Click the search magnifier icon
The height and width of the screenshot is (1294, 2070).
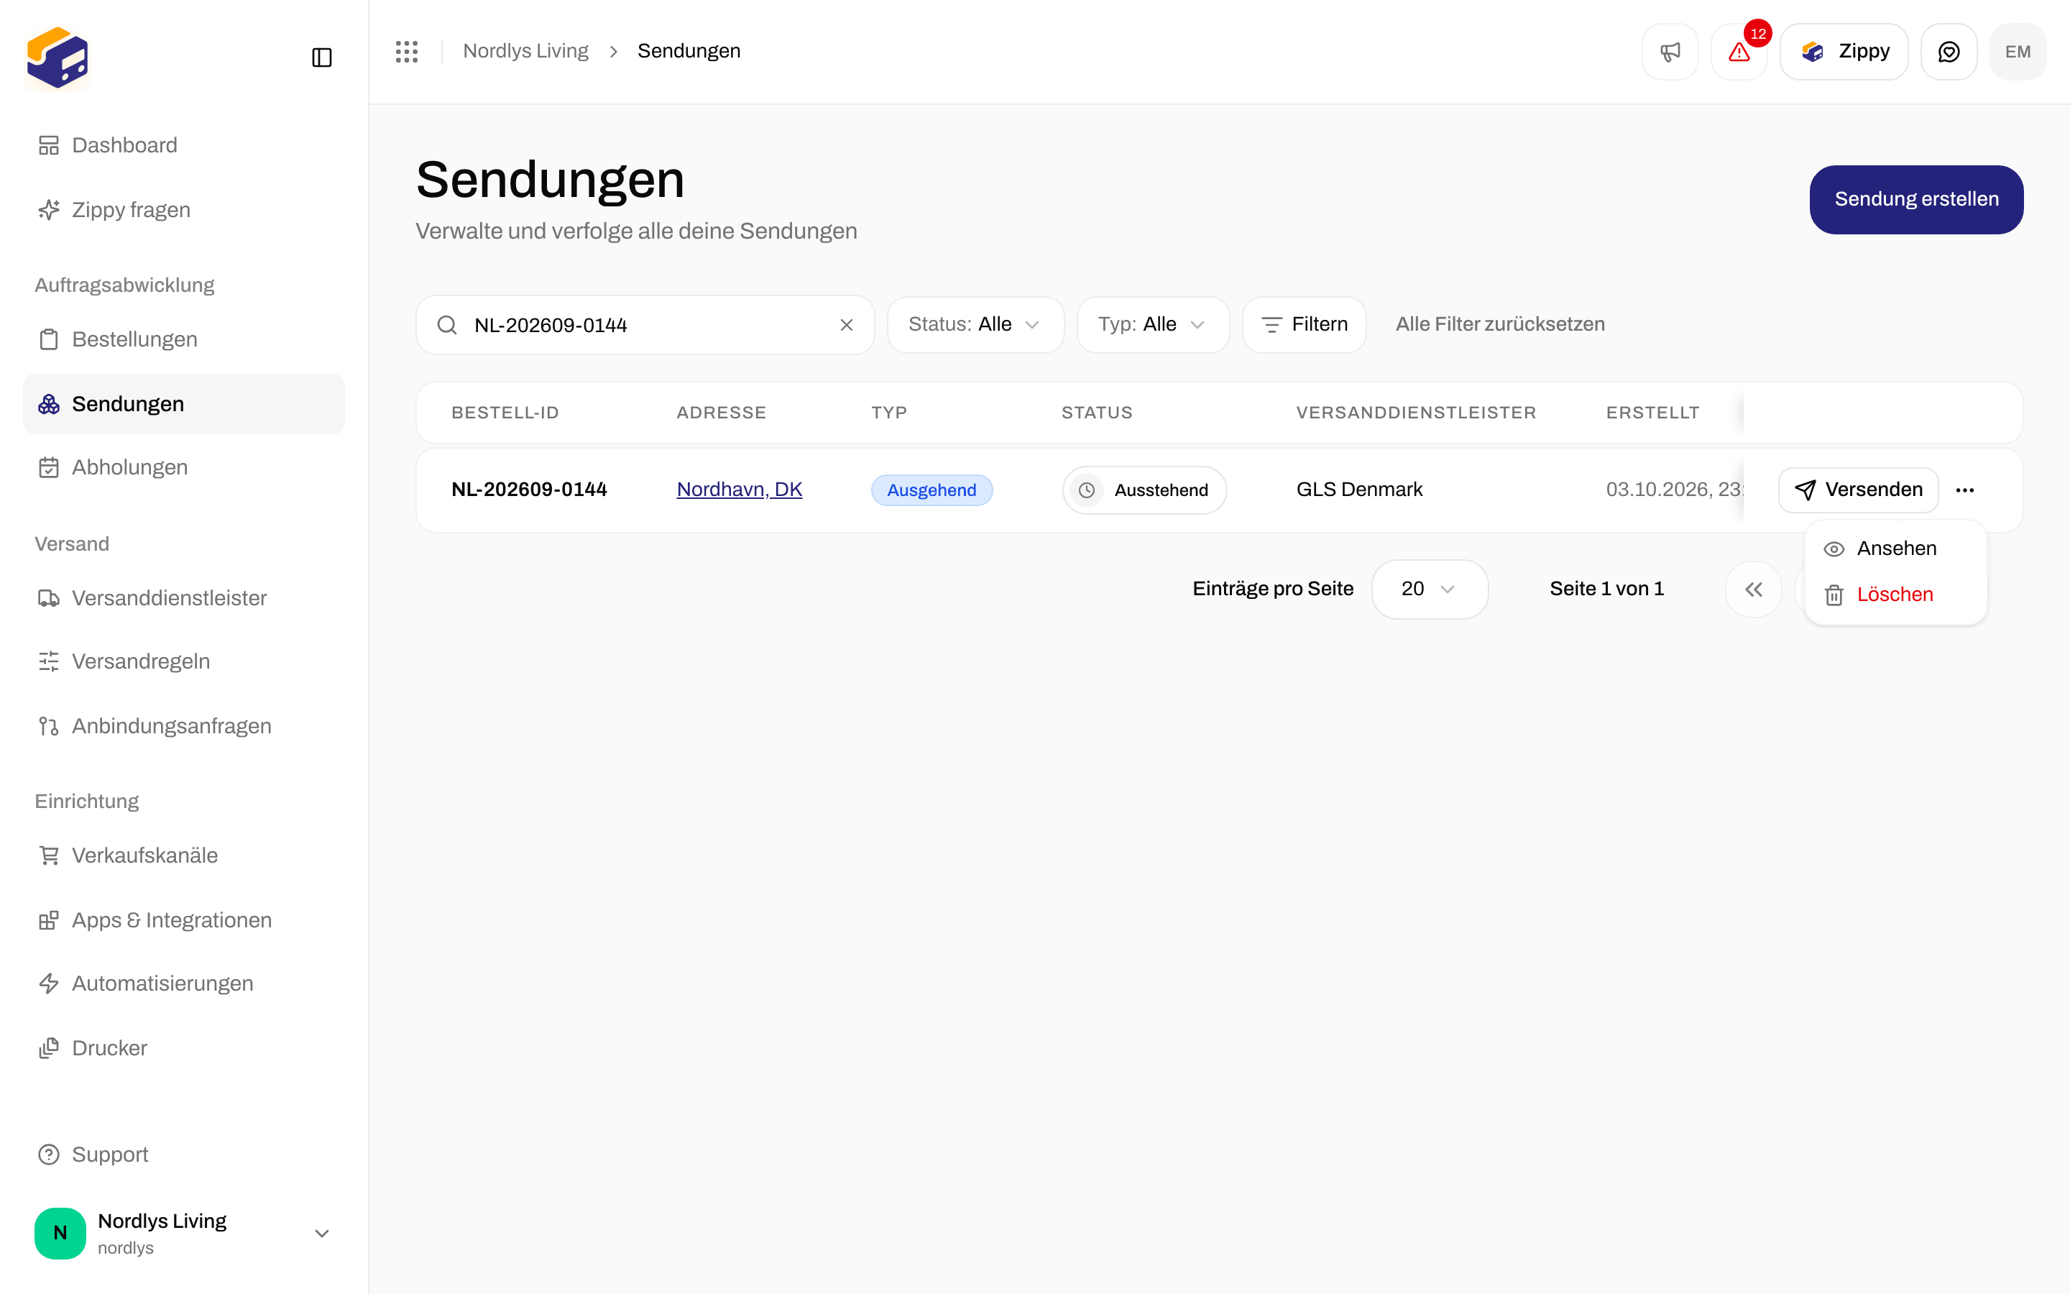(x=446, y=325)
